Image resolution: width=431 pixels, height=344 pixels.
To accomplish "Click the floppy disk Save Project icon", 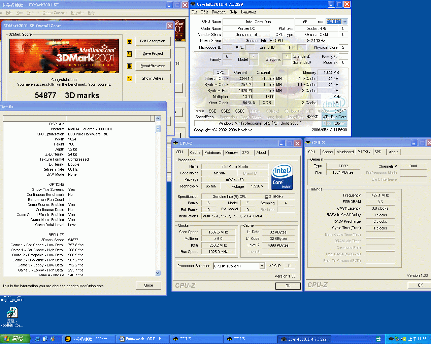I will pyautogui.click(x=129, y=54).
